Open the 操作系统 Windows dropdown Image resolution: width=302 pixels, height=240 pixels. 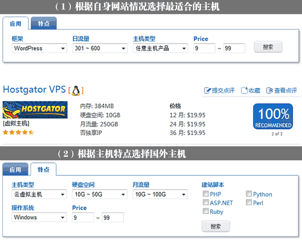tap(39, 217)
